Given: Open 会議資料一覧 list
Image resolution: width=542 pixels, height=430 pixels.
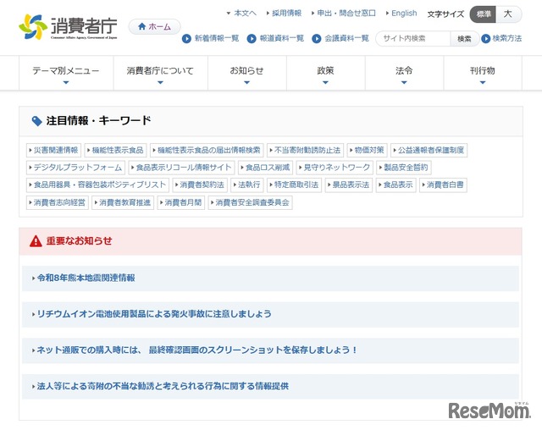Looking at the screenshot, I should (x=340, y=38).
